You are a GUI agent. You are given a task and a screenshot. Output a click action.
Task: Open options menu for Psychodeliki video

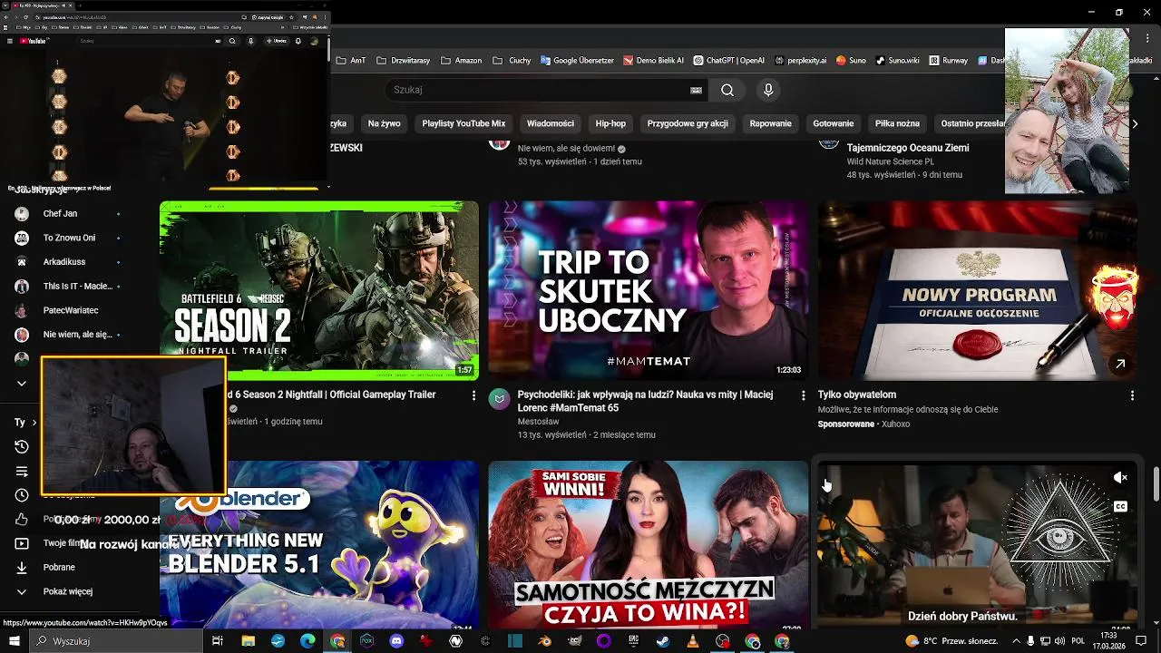(803, 395)
